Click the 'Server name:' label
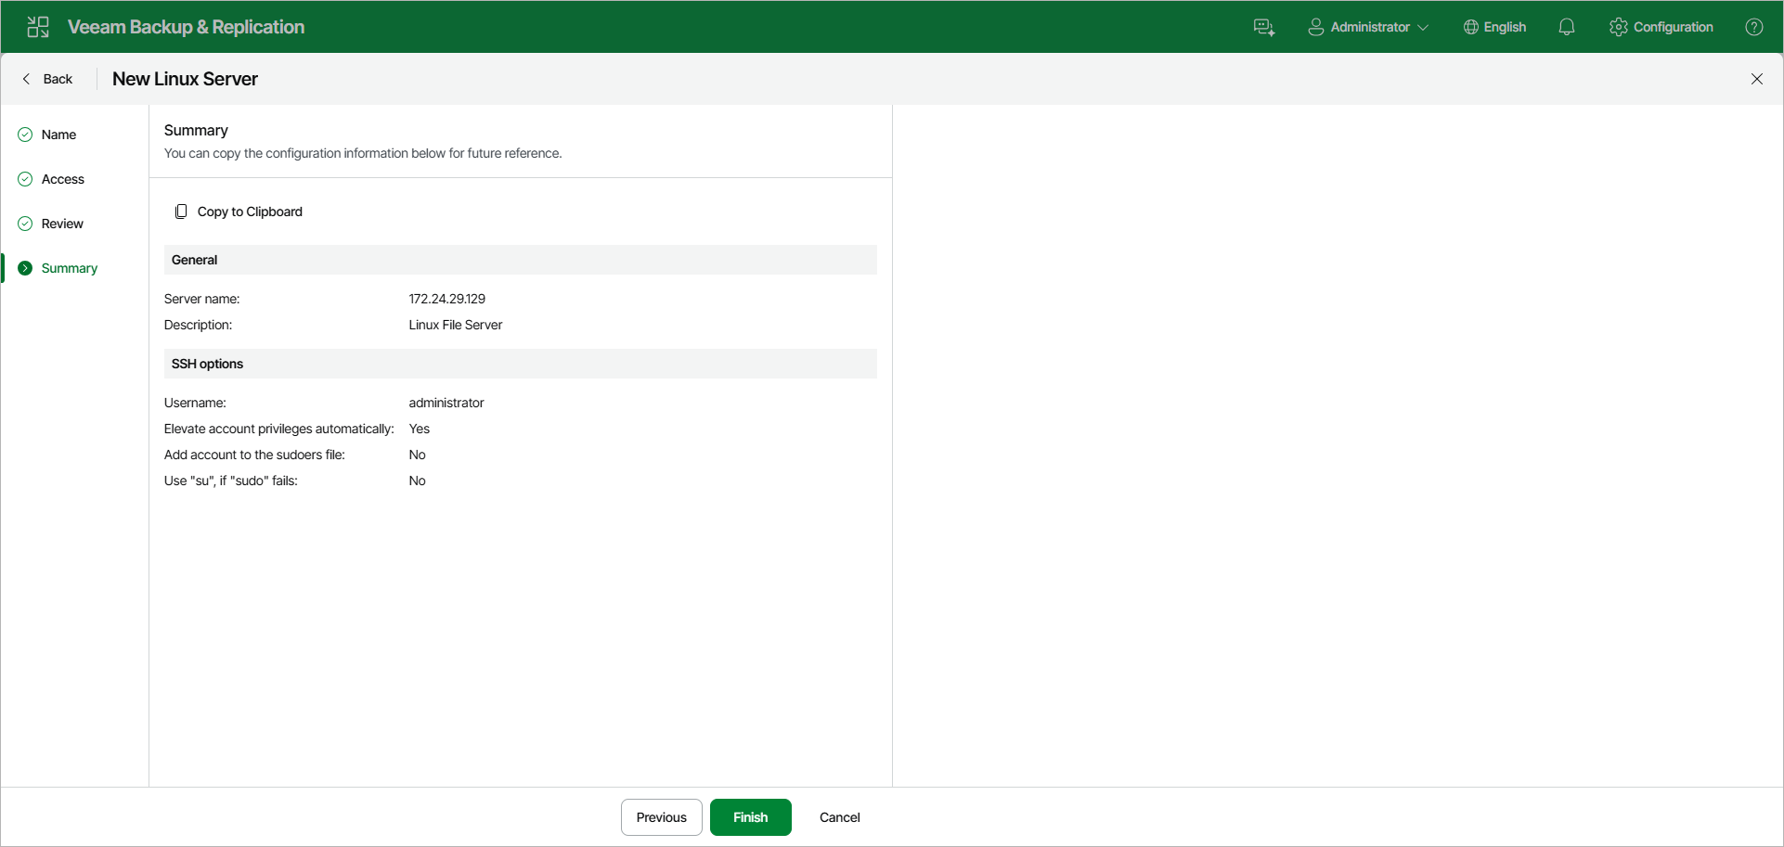The image size is (1784, 847). [x=202, y=299]
